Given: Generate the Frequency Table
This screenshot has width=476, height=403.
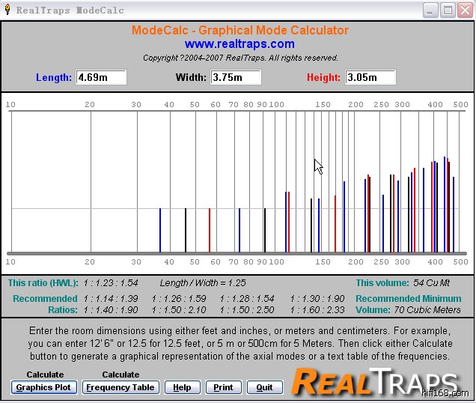Looking at the screenshot, I should click(120, 387).
